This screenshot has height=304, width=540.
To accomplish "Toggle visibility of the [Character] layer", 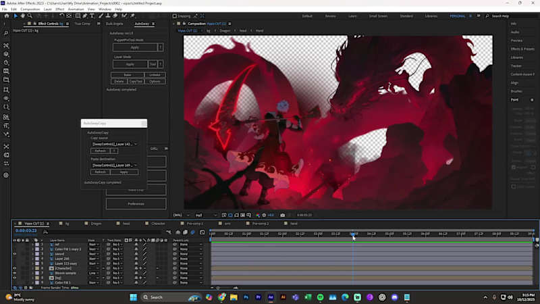I will [x=15, y=268].
